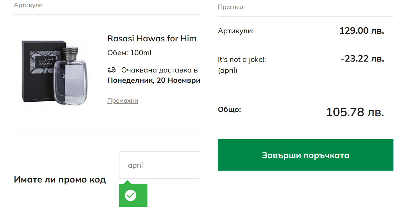Click the Понеделник, 20 Ноември delivery date
396x212 pixels.
coord(154,80)
